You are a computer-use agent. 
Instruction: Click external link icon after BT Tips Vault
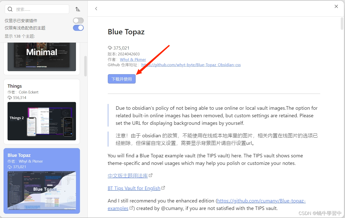pos(163,187)
